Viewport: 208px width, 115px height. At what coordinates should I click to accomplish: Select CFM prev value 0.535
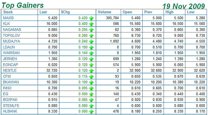click(157, 76)
